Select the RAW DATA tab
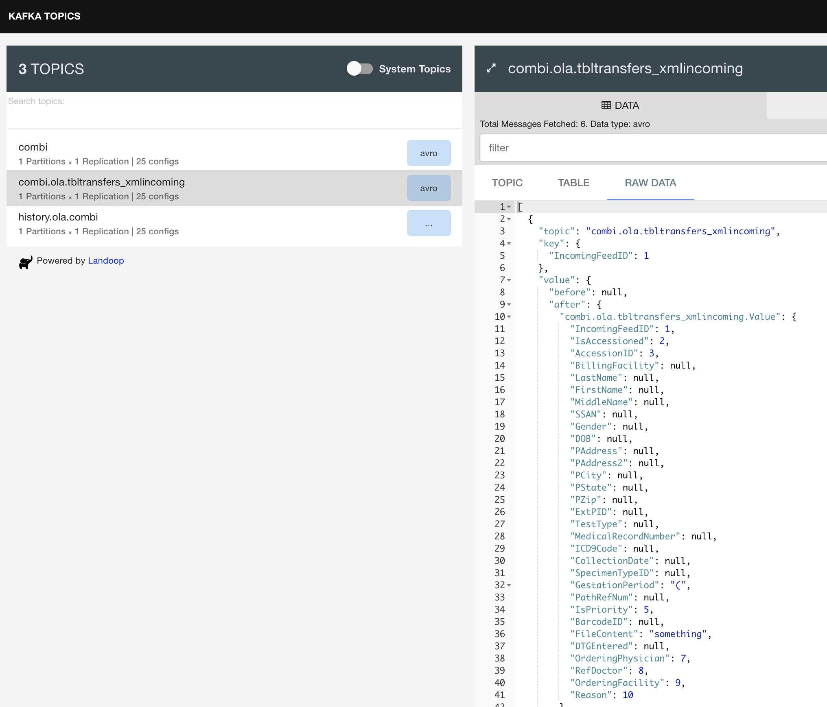The image size is (827, 707). [650, 183]
